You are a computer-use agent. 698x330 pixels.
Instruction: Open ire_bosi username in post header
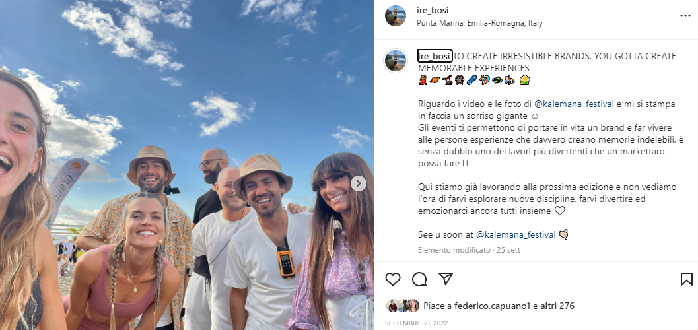point(433,10)
